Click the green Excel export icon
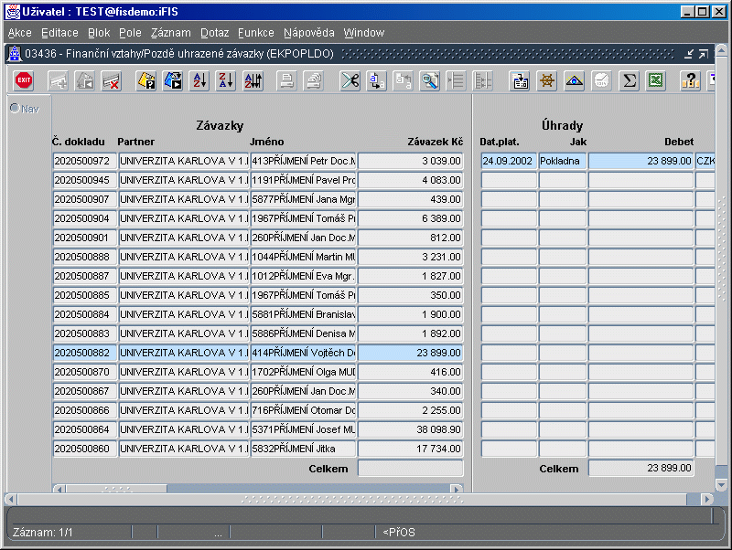 (x=656, y=81)
